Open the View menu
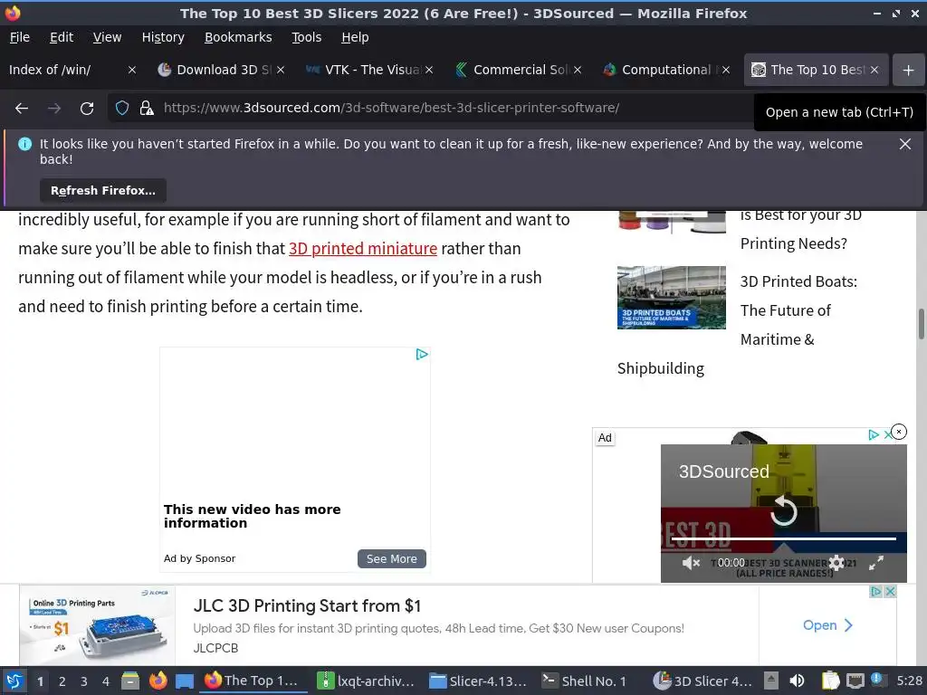 (x=107, y=37)
